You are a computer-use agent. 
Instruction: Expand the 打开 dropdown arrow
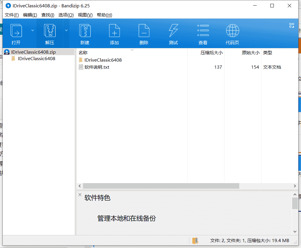(32, 30)
